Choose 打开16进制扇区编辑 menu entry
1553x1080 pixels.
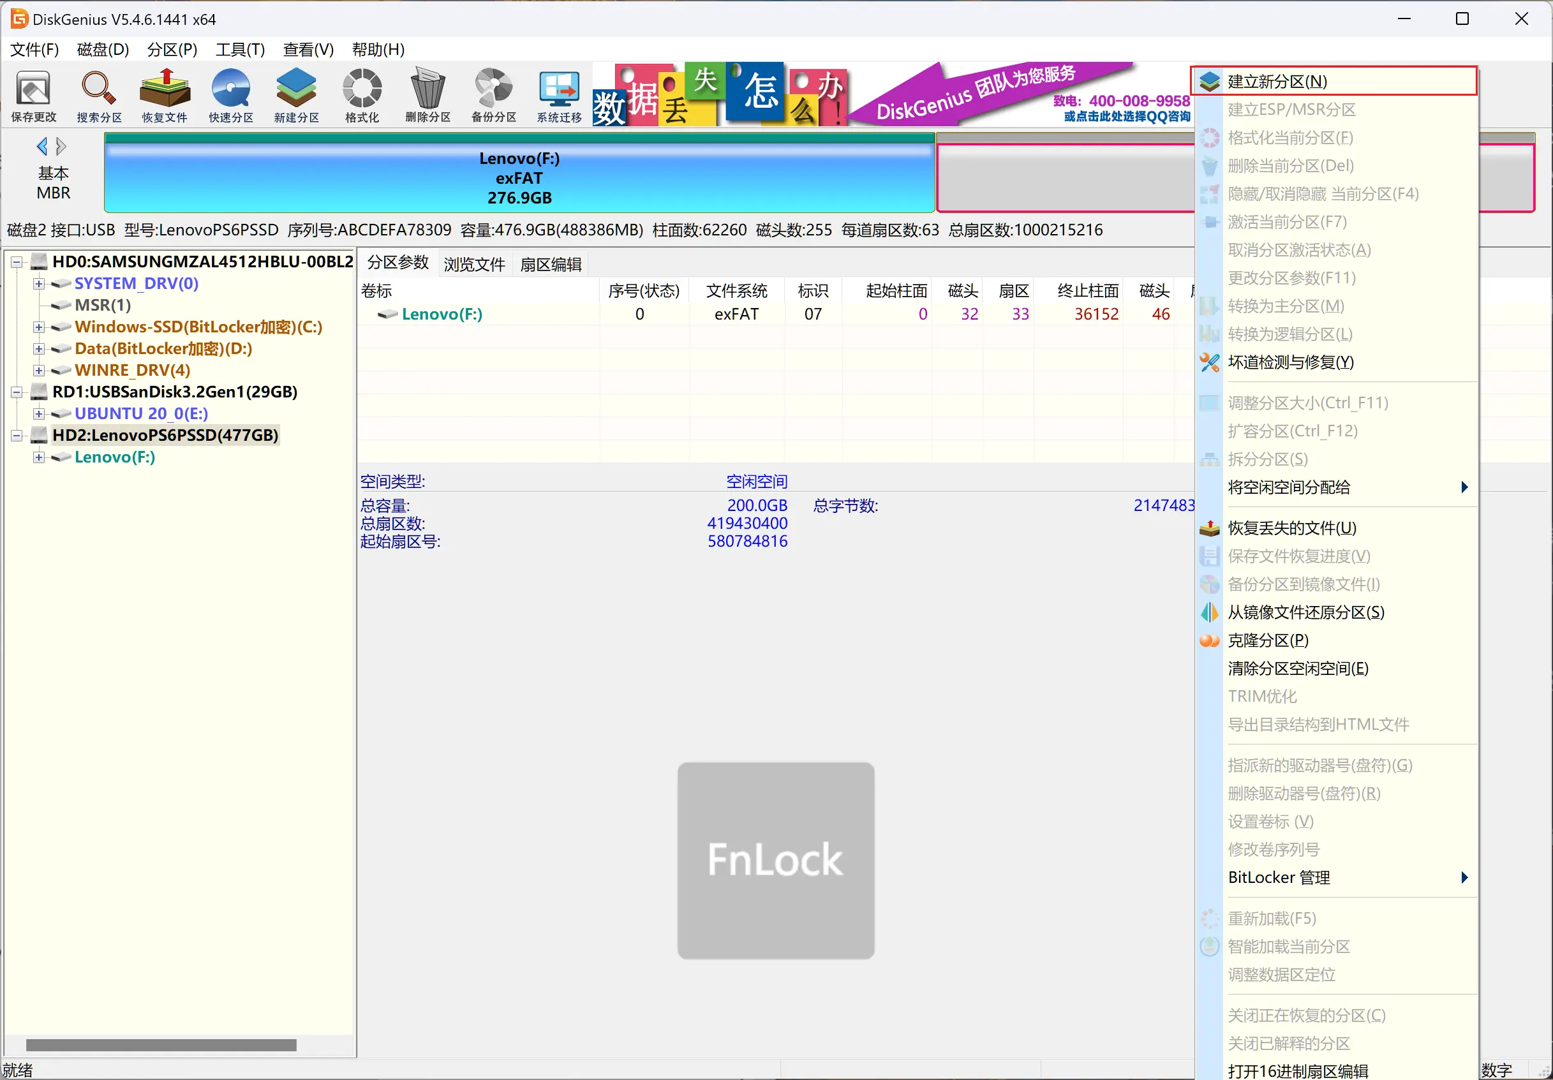click(1336, 1070)
